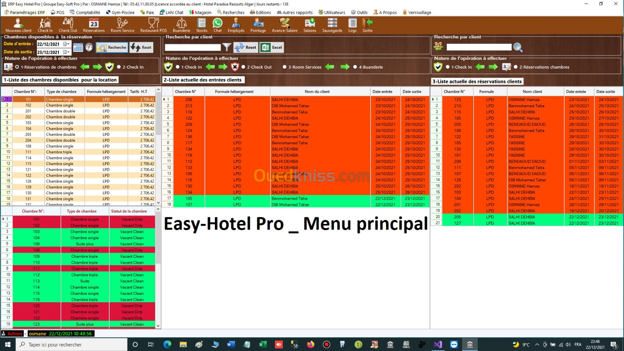
Task: Open the Autres rapports menu
Action: click(x=295, y=12)
